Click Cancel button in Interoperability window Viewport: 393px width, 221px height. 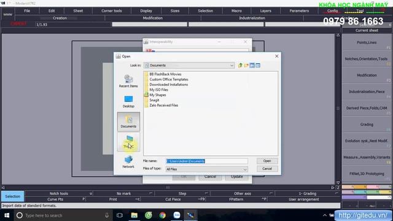point(210,177)
